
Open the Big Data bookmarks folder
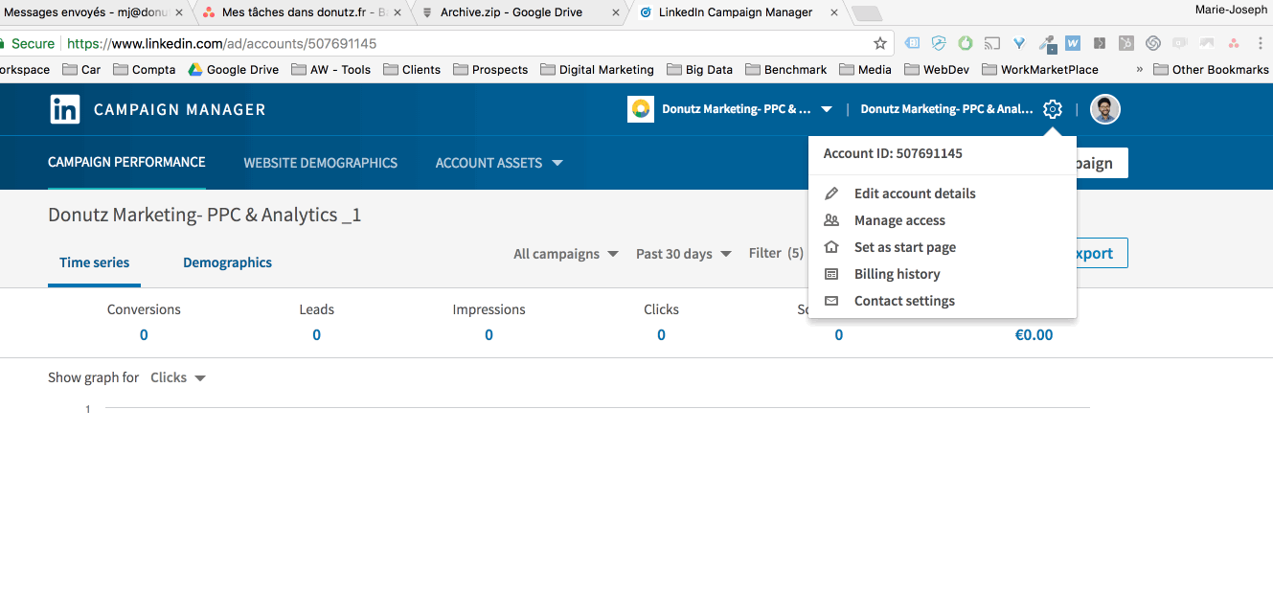tap(699, 70)
